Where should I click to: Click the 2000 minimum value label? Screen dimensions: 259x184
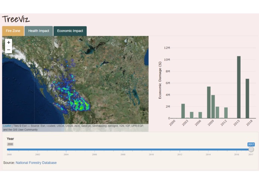tap(10, 144)
